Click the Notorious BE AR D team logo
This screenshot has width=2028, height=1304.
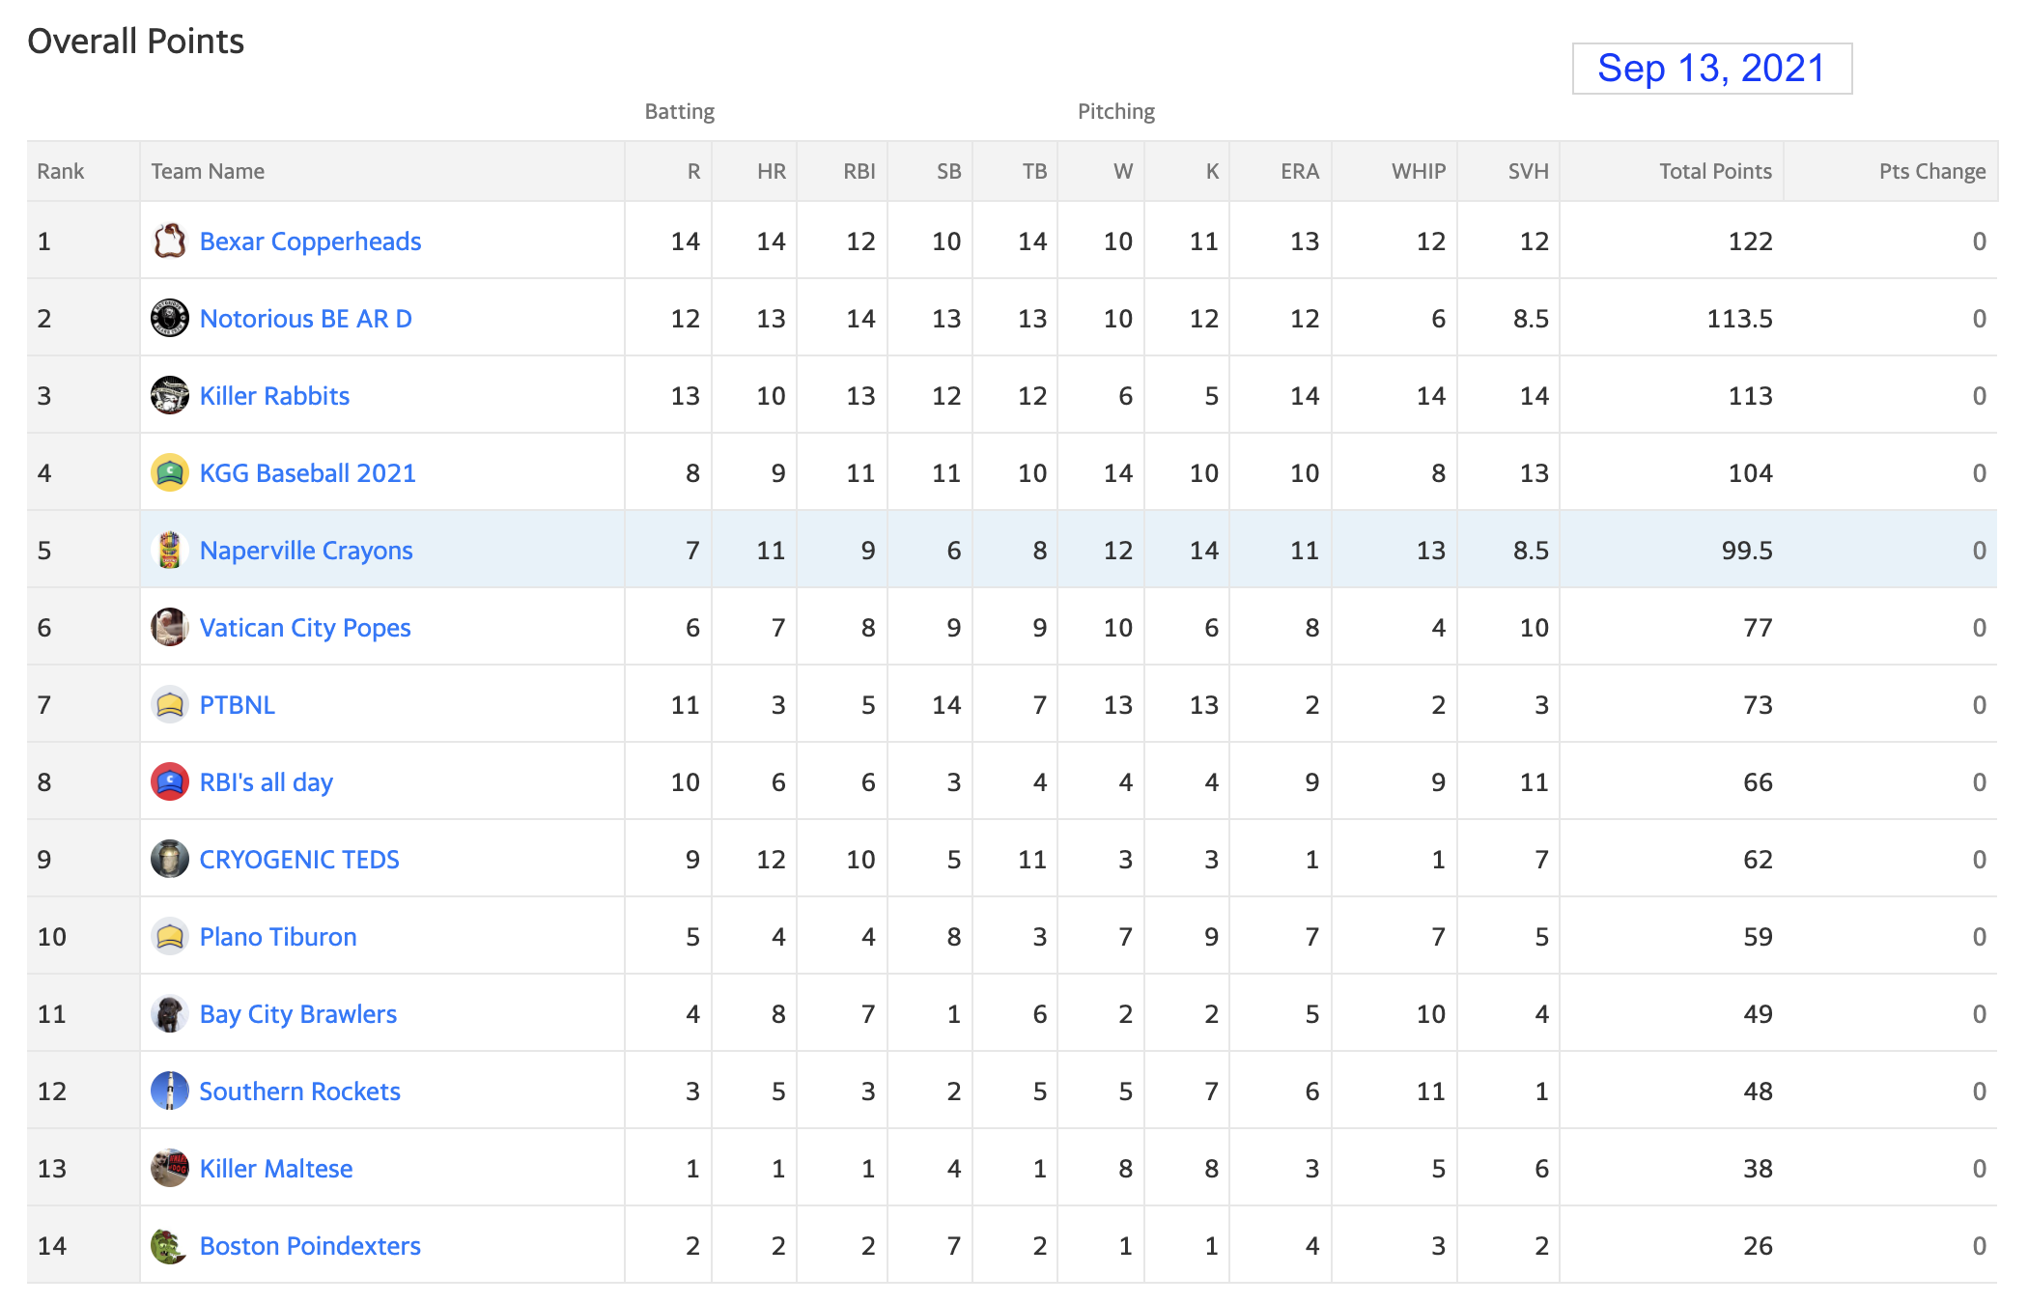169,318
